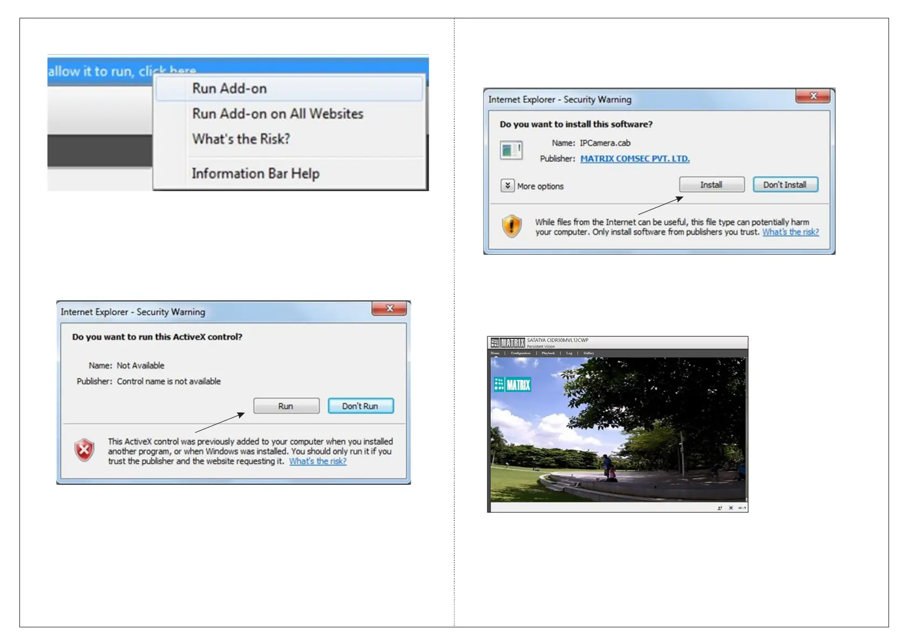Click the yellow shield caution icon
This screenshot has width=909, height=643.
tap(512, 226)
